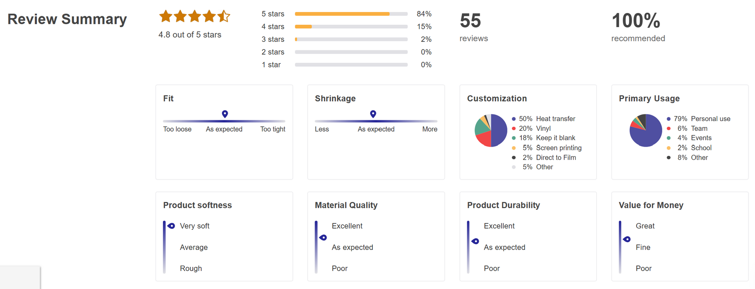Click the Heat transfer legend dot
755x289 pixels.
(514, 119)
